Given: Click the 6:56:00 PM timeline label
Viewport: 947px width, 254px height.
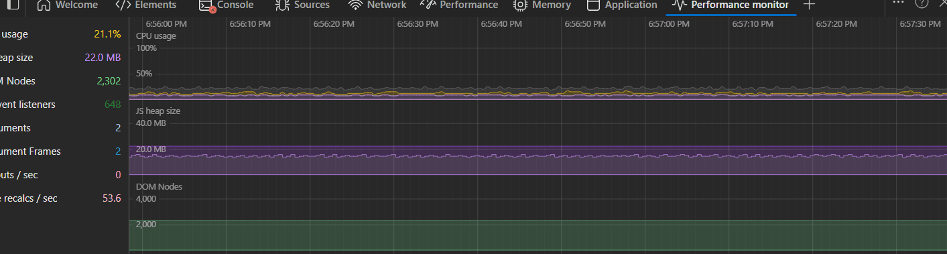Looking at the screenshot, I should (x=166, y=23).
